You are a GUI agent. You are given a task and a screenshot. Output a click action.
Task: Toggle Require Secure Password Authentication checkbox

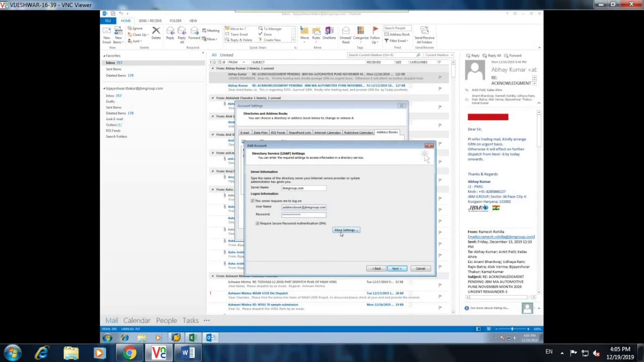tap(258, 223)
